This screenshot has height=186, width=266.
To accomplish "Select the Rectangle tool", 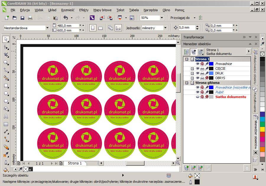I will pyautogui.click(x=6, y=86).
